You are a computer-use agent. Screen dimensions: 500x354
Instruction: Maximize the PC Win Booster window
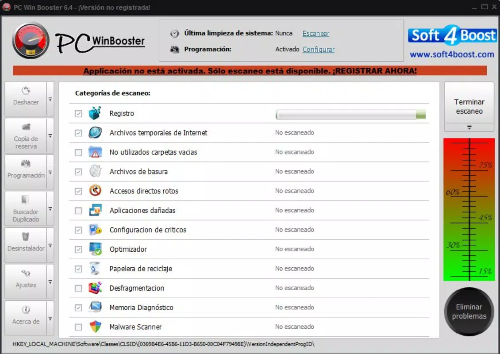pyautogui.click(x=485, y=7)
